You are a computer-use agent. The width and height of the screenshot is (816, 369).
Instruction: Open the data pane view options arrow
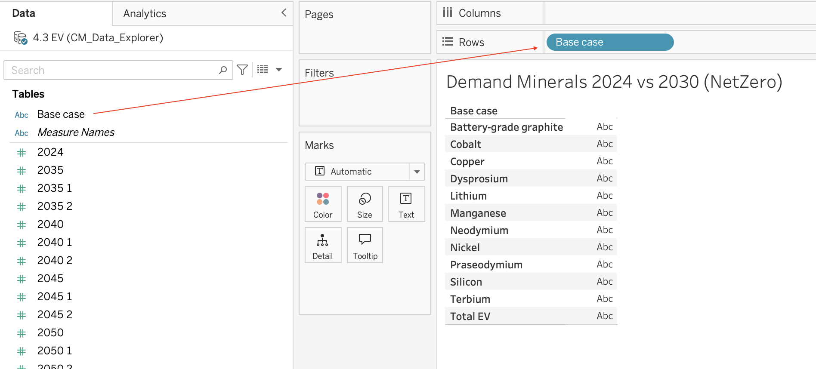279,70
